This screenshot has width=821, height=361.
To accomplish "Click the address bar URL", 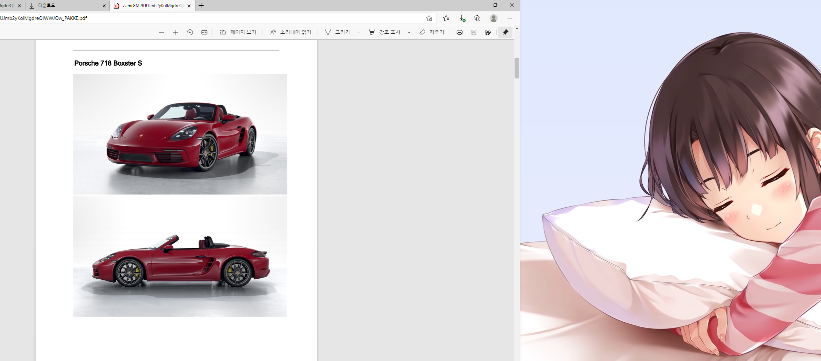I will coord(43,18).
